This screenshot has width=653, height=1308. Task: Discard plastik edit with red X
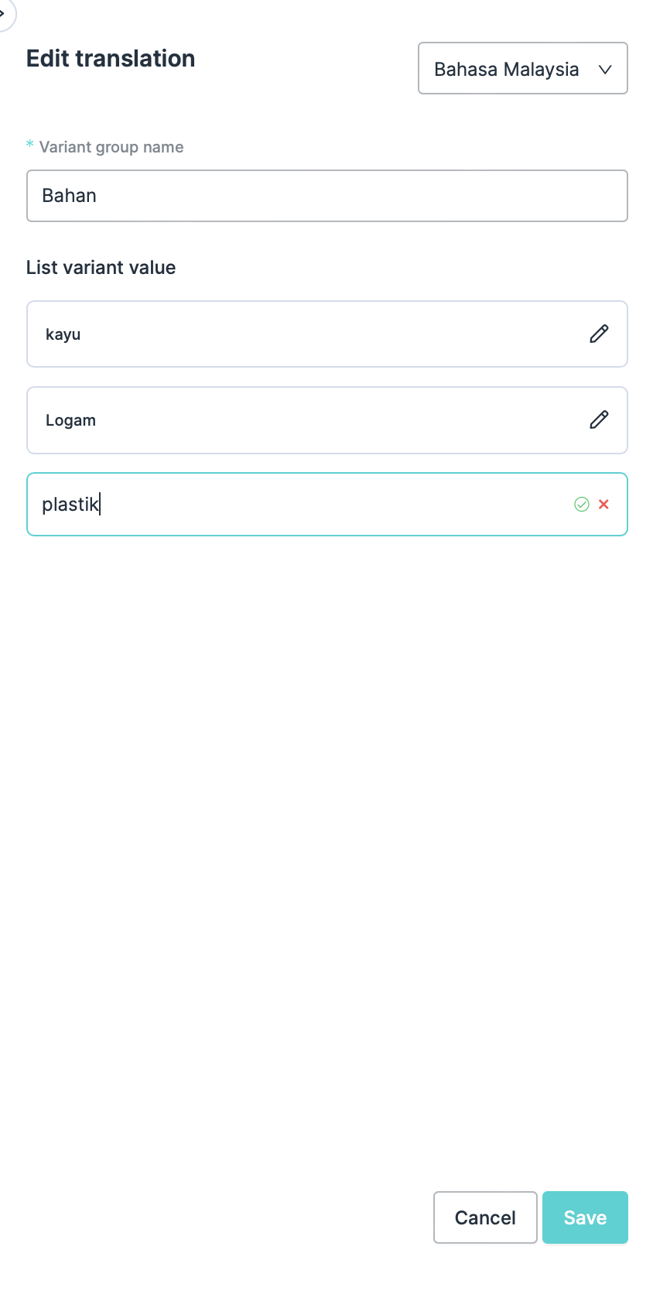coord(604,505)
